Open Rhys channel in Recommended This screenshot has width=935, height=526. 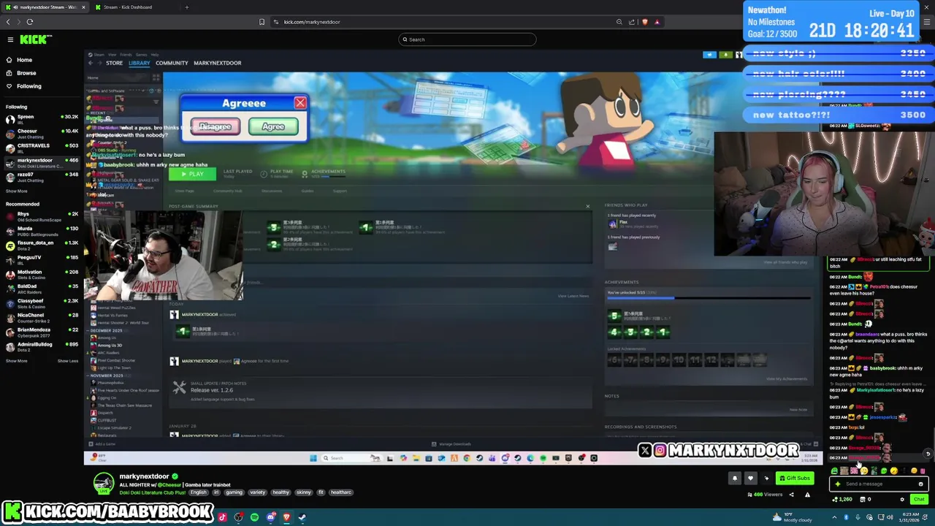[42, 217]
